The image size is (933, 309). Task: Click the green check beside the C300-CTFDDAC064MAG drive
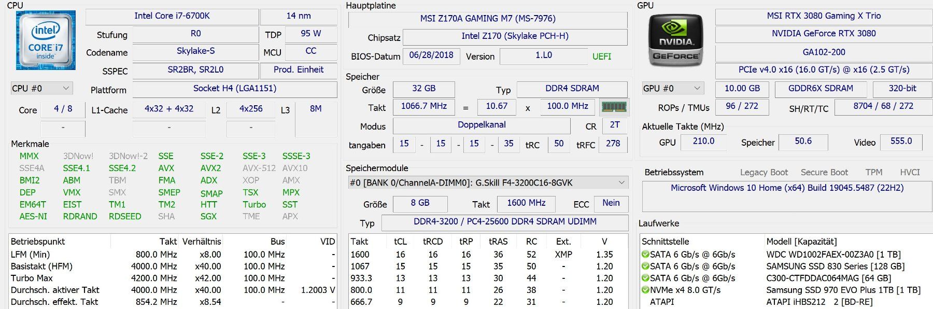(645, 278)
